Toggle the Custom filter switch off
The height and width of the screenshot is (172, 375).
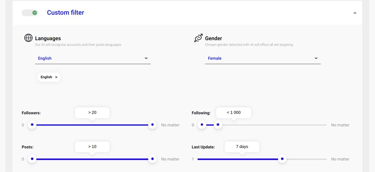tap(30, 13)
